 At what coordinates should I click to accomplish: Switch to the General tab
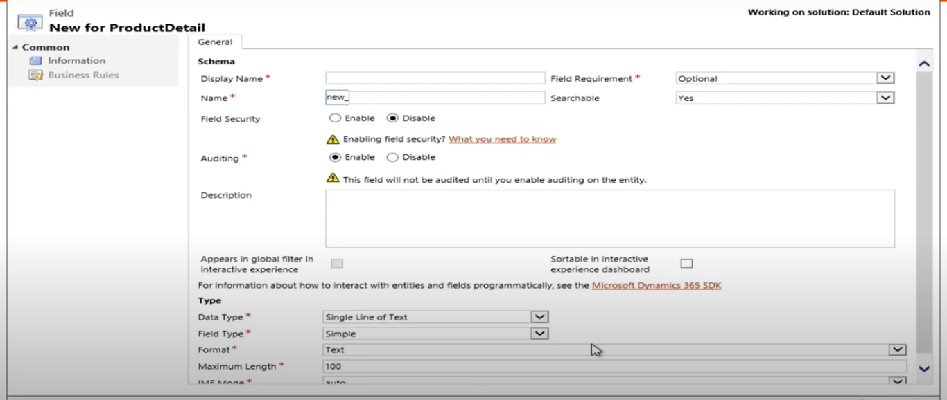216,42
